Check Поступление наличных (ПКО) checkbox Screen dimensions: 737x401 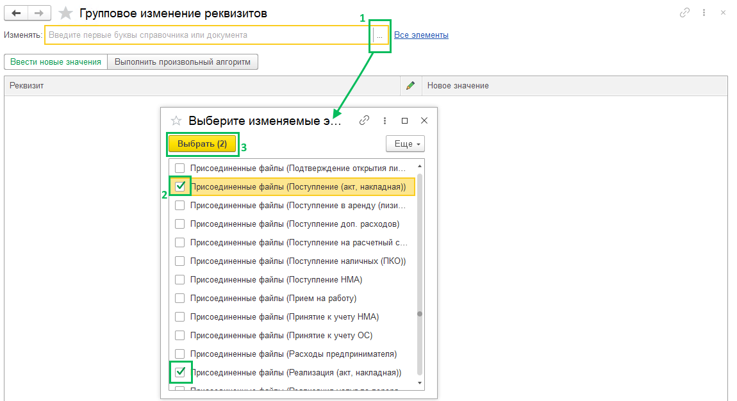click(x=179, y=261)
